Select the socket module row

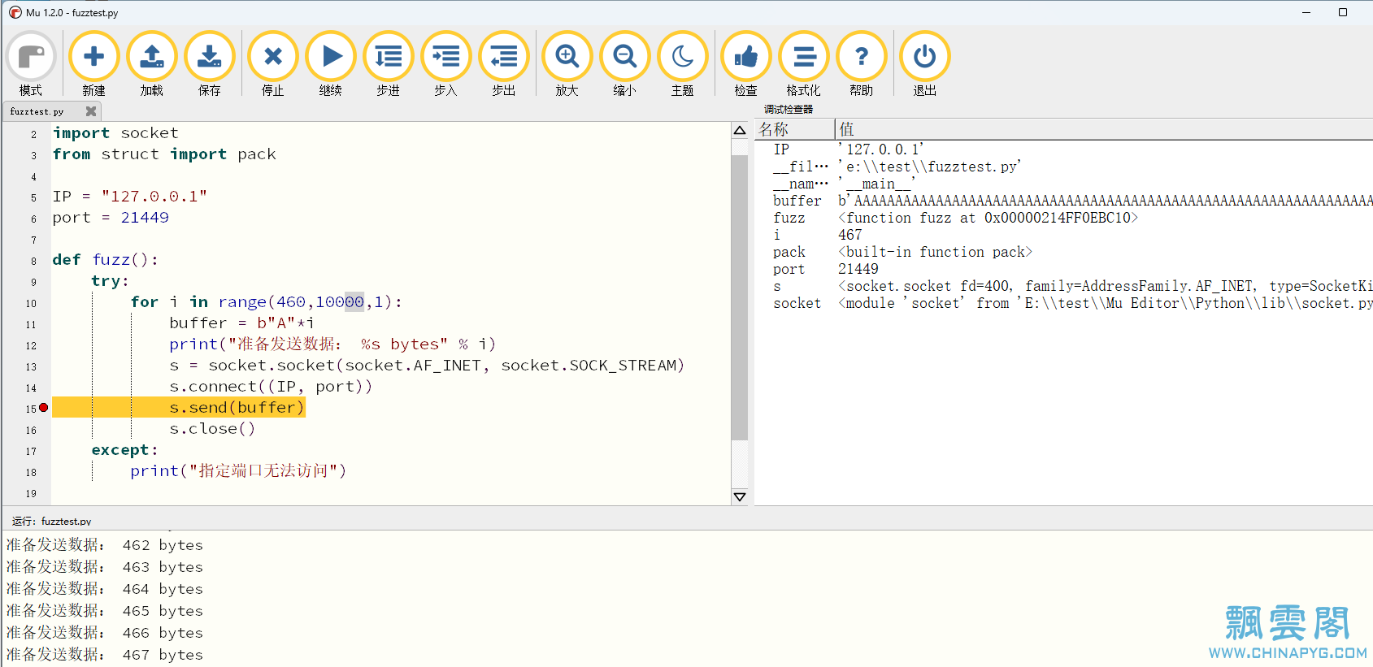[1063, 303]
